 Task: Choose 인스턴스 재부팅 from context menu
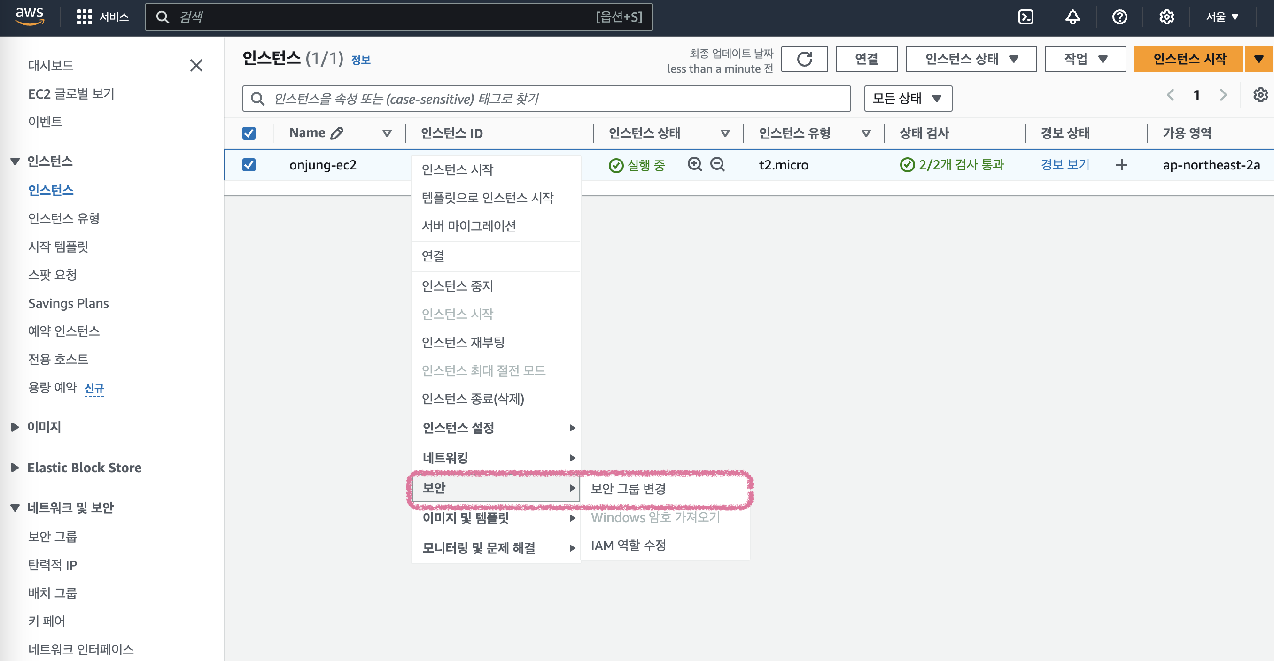point(463,342)
